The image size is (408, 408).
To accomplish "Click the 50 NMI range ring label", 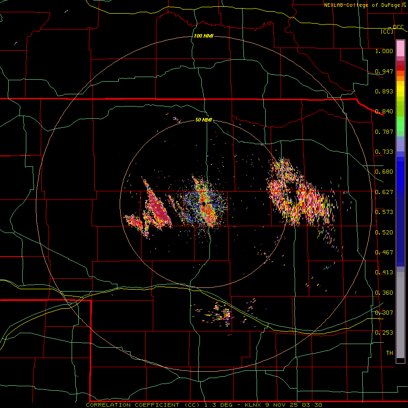I will point(204,120).
